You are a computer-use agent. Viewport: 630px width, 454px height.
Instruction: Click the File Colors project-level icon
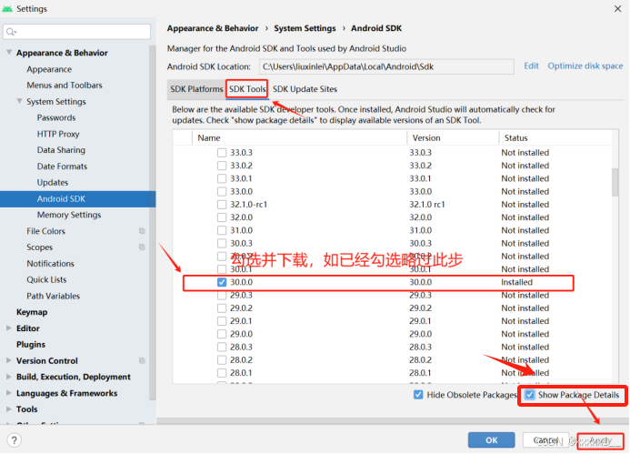coord(142,231)
